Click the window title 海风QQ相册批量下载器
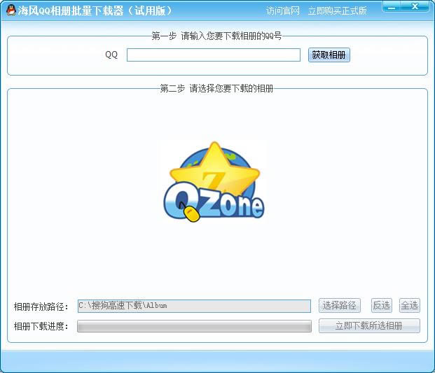This screenshot has height=373, width=435. coord(95,10)
